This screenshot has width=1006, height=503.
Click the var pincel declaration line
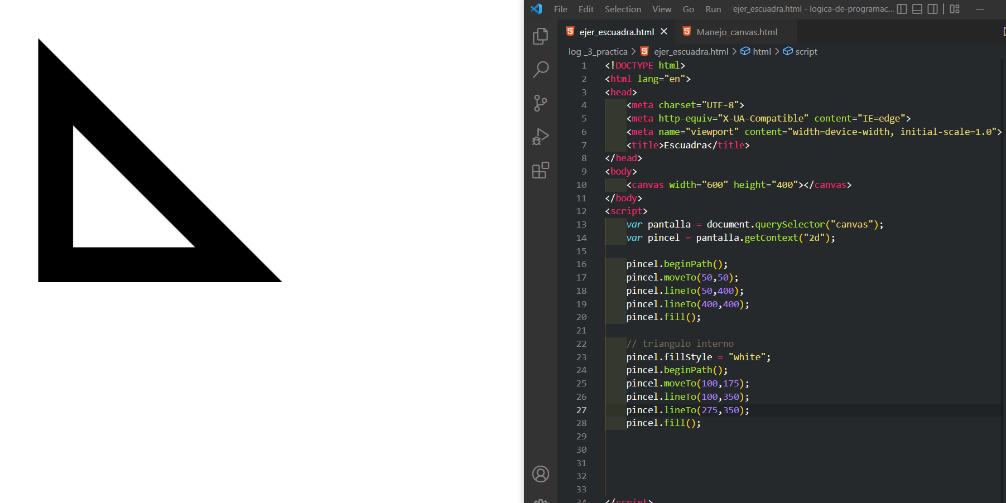pos(731,238)
